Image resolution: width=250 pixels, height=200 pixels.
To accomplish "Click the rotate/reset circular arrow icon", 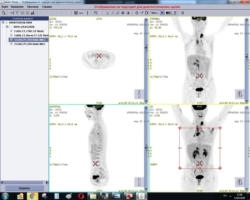I will click(x=137, y=13).
